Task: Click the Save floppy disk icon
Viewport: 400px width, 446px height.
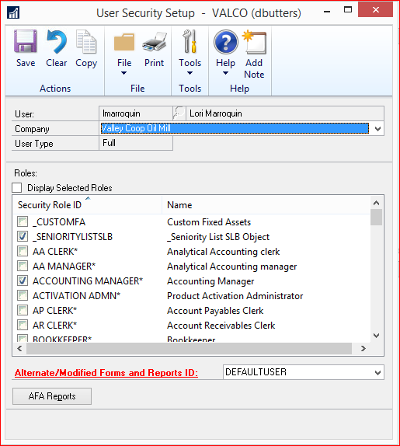Action: 26,41
